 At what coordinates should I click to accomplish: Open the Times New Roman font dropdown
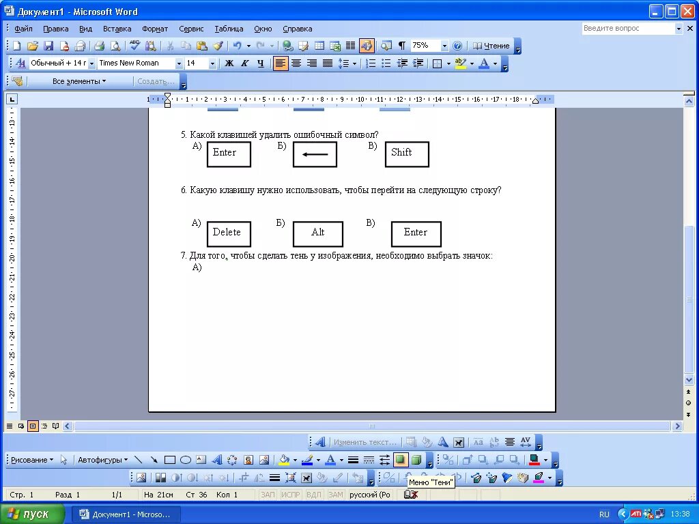(x=179, y=63)
